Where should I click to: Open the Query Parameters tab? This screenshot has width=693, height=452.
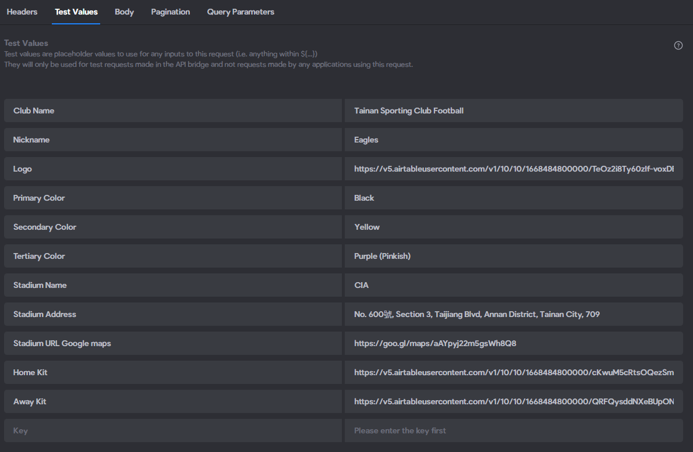[241, 12]
